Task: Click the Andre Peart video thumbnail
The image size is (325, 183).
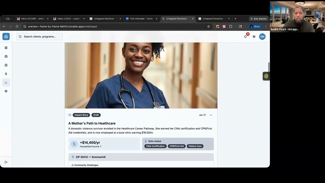Action: (x=297, y=16)
